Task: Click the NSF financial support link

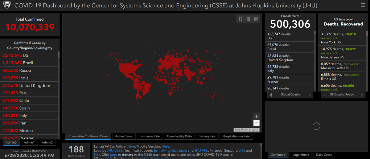Action: click(97, 154)
